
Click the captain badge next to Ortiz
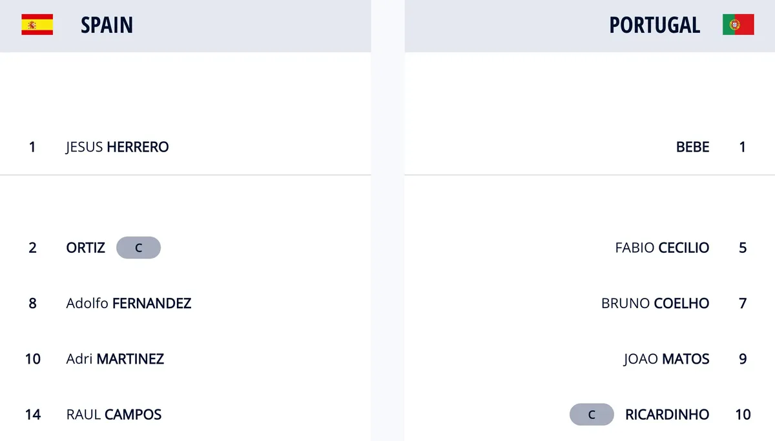tap(138, 248)
